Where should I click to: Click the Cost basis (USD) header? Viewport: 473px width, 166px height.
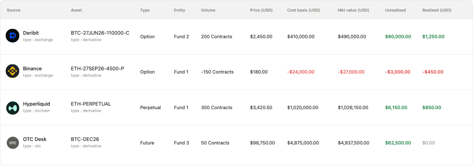(303, 10)
